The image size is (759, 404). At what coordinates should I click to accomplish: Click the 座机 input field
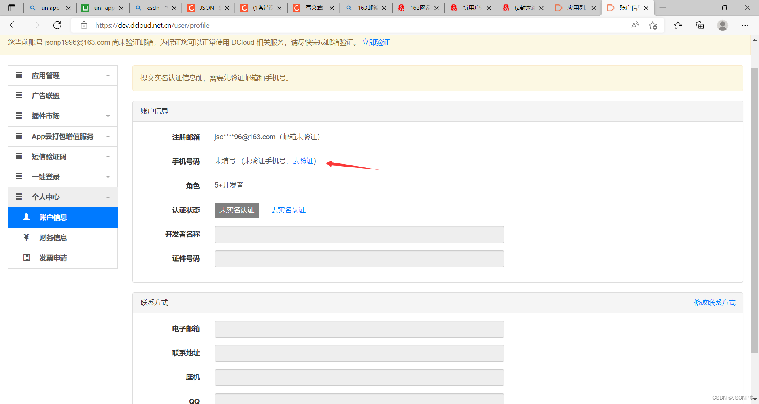359,377
